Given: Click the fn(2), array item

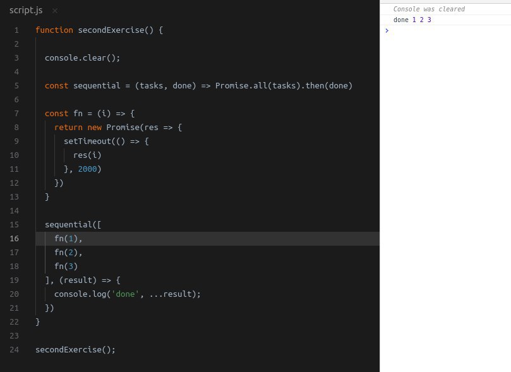Looking at the screenshot, I should 68,253.
